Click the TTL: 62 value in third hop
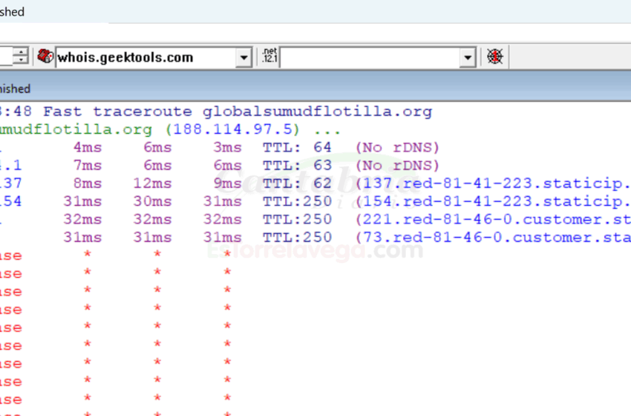 tap(297, 183)
